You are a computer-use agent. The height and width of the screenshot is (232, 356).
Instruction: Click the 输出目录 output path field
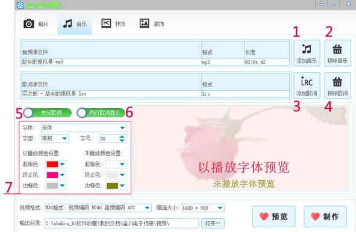point(122,224)
